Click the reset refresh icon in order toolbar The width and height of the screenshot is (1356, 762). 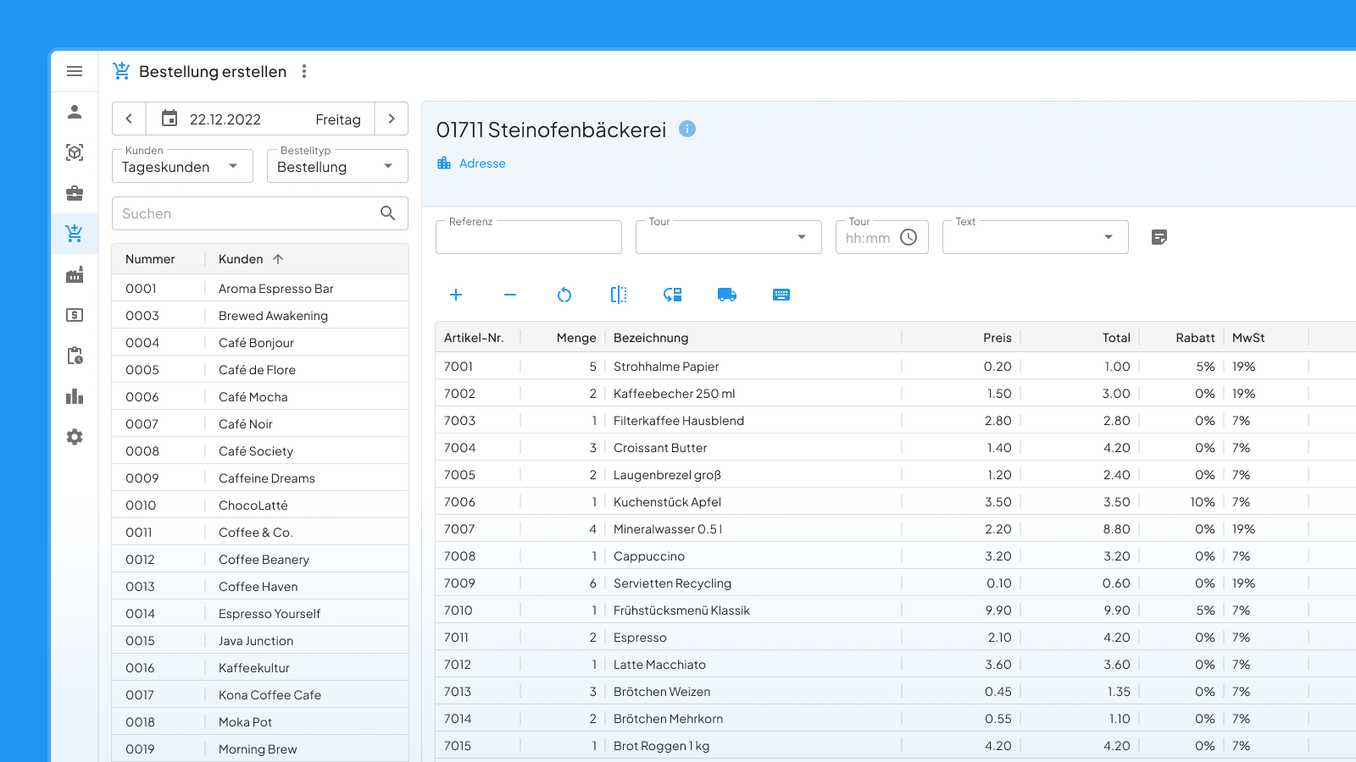point(564,295)
